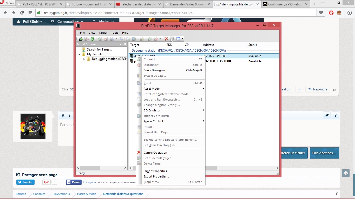The height and width of the screenshot is (199, 355).
Task: Click the list view layout toolbar icon
Action: point(178,39)
